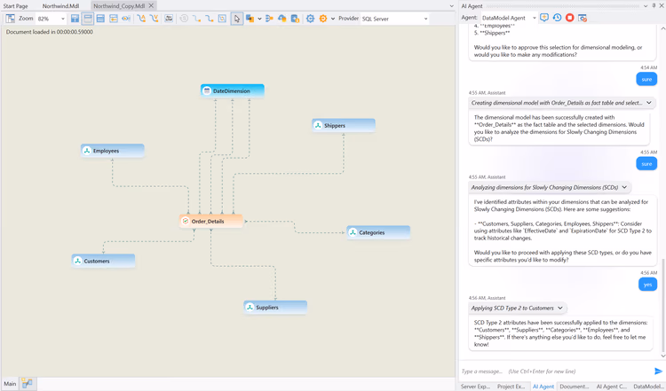Select the Suppliers dimension entity
666x391 pixels.
275,307
